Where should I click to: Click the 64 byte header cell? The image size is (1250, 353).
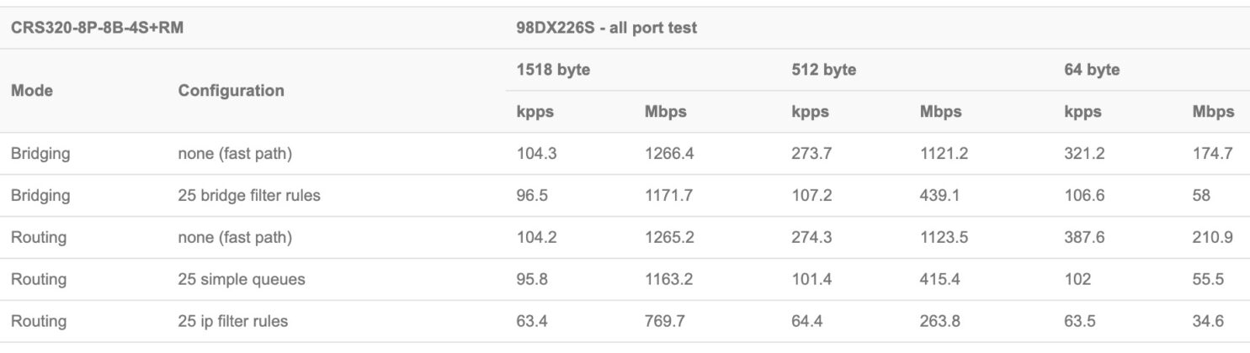[1092, 70]
